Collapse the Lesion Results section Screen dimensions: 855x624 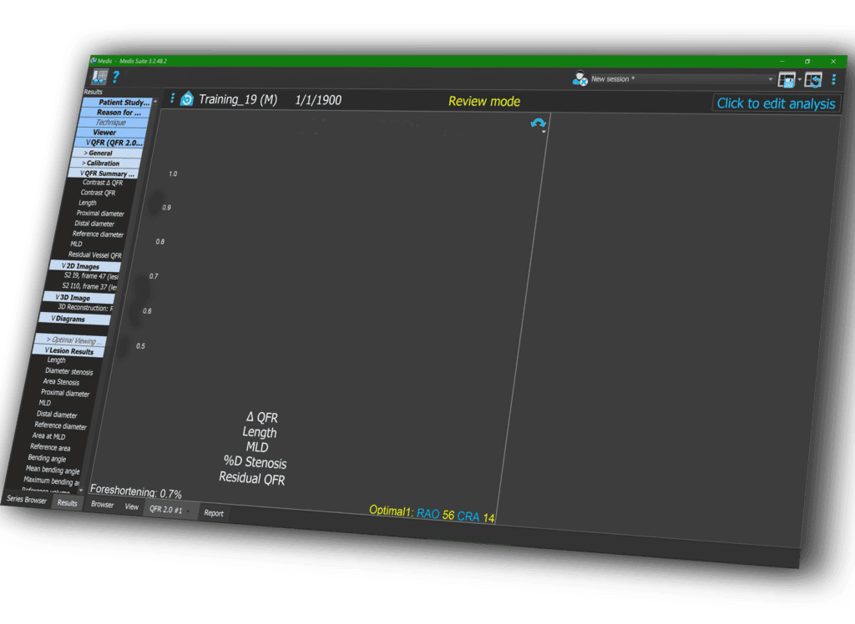point(71,351)
